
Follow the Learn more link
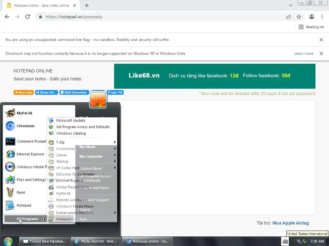[x=304, y=53]
